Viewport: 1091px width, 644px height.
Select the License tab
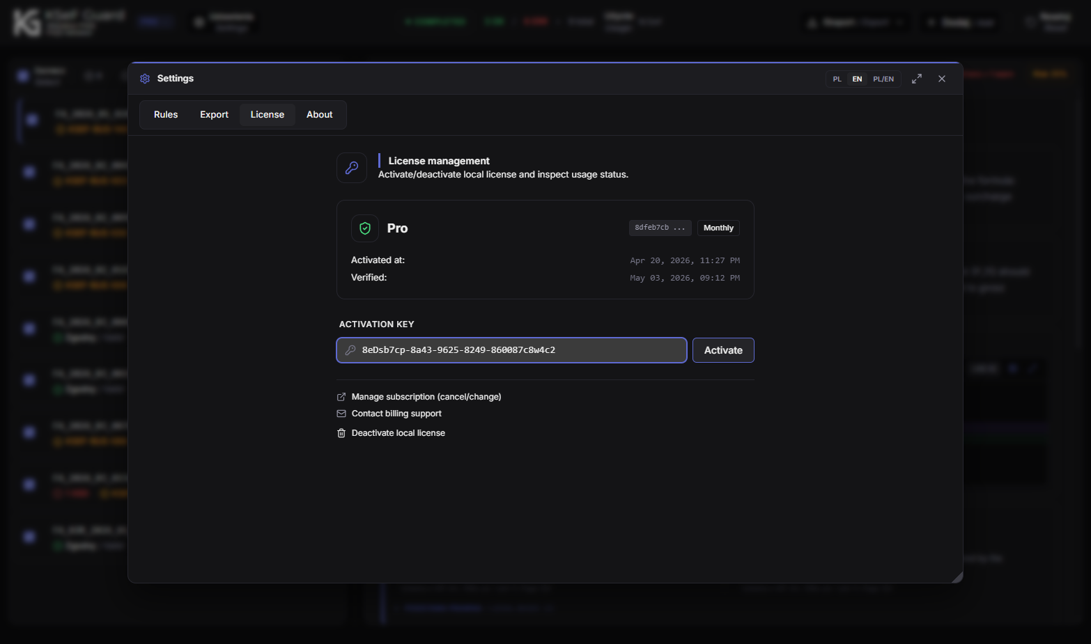[268, 115]
